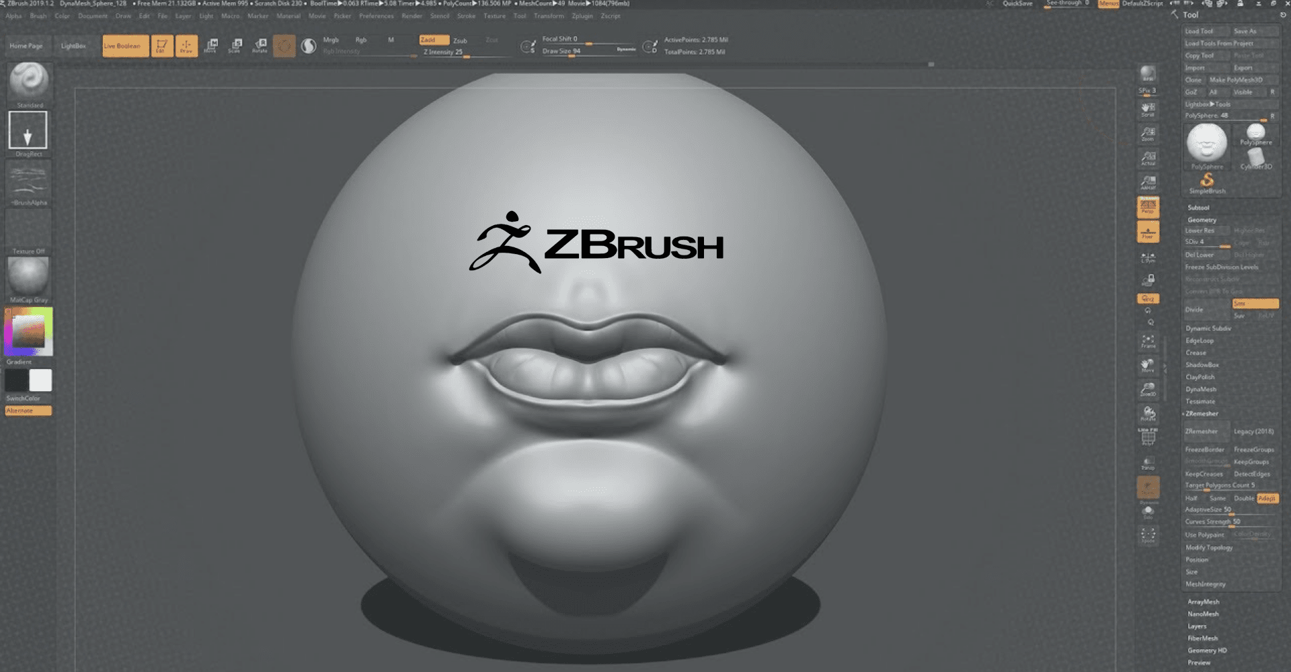Viewport: 1291px width, 672px height.
Task: Expand the DynaMesh section
Action: [x=1201, y=389]
